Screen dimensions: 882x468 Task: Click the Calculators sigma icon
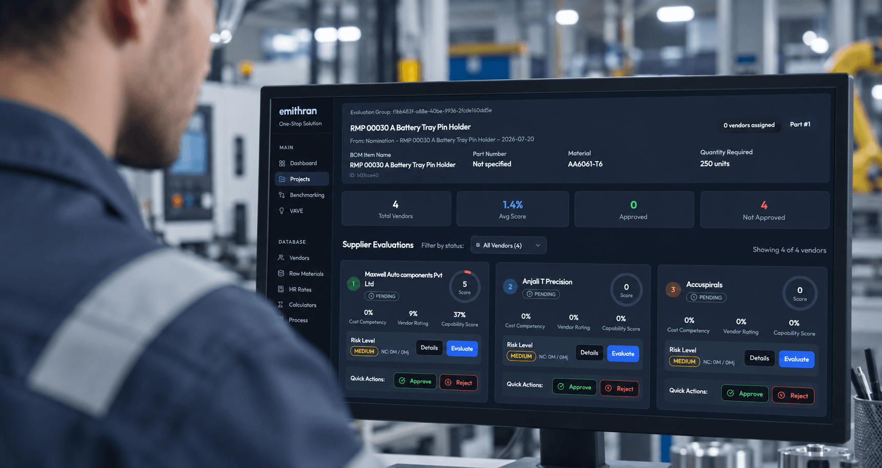coord(280,305)
